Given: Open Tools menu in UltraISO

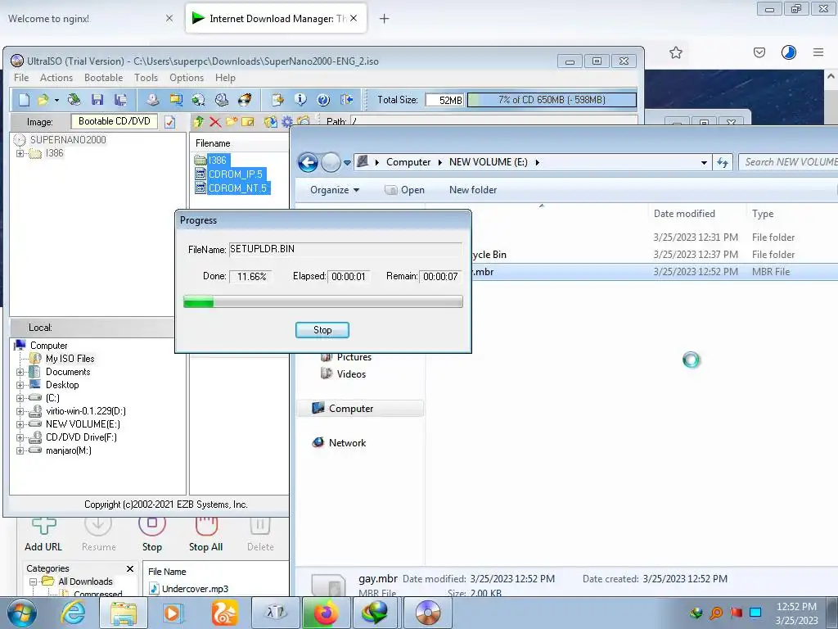Looking at the screenshot, I should pyautogui.click(x=146, y=78).
